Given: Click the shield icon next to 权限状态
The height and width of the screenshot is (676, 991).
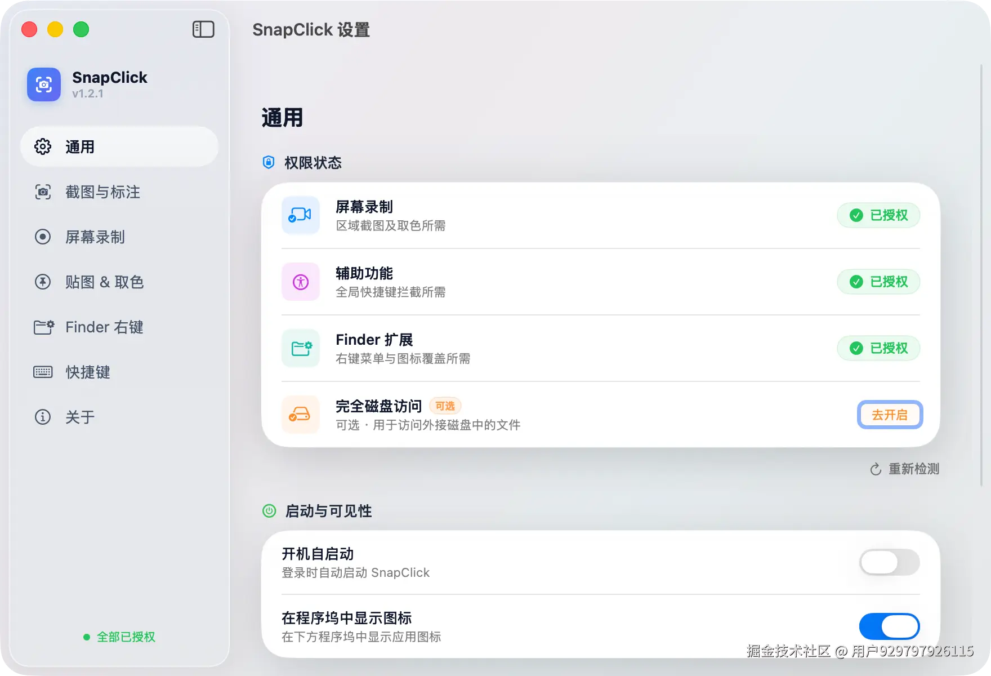Looking at the screenshot, I should [x=269, y=162].
